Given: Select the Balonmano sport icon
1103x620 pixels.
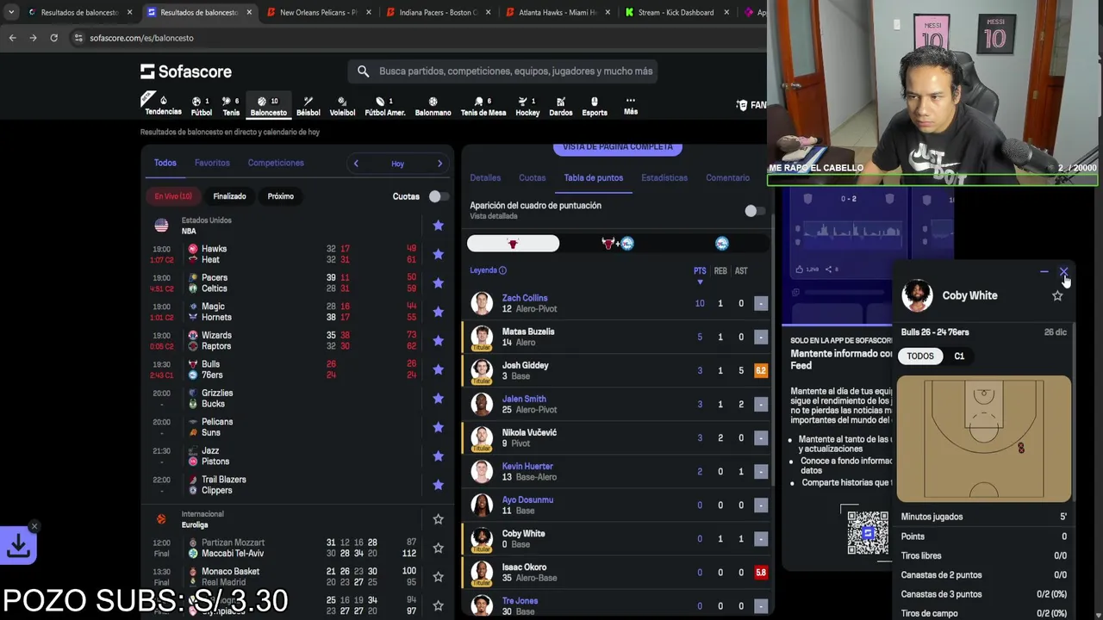Looking at the screenshot, I should [x=433, y=106].
